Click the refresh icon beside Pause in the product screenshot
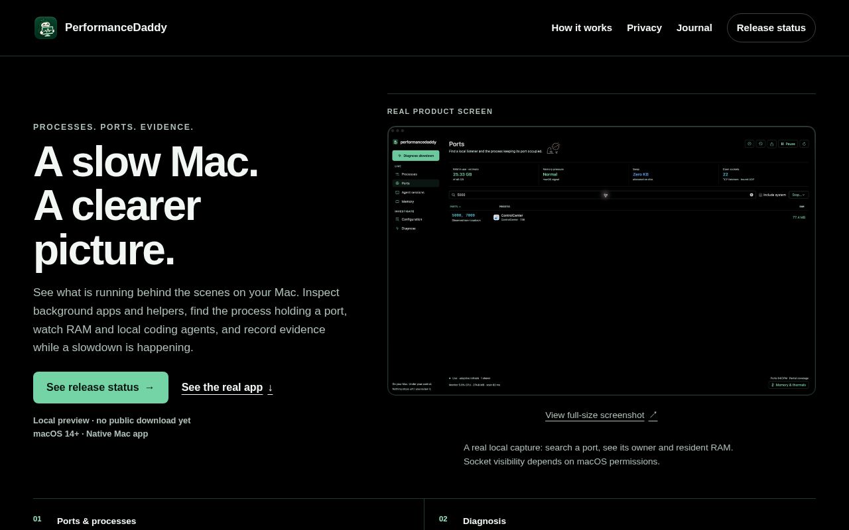The width and height of the screenshot is (849, 530). click(804, 144)
